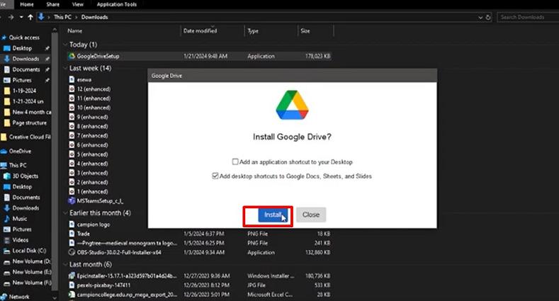Viewport: 559px width, 301px height.
Task: Select MSTeamsSetup_c_l_ file icon
Action: click(72, 201)
